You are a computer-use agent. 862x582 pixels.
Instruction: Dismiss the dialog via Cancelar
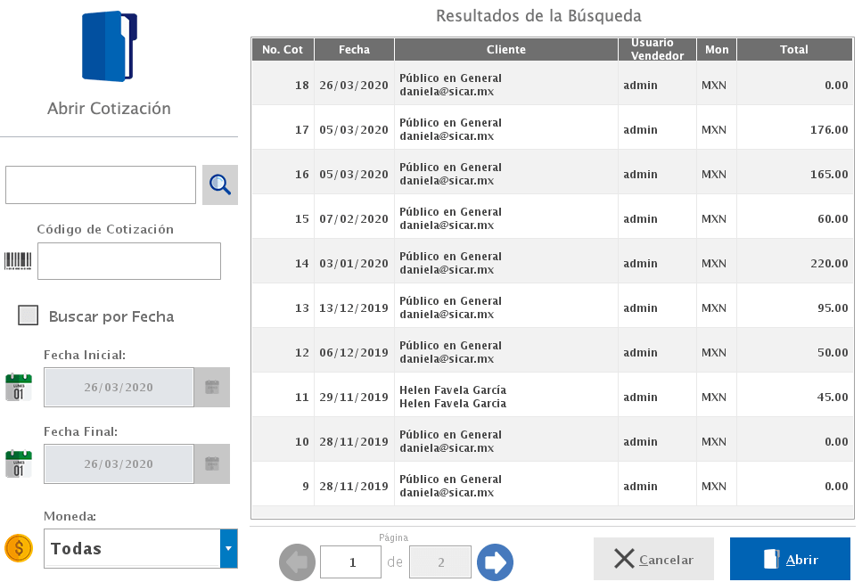tap(653, 557)
